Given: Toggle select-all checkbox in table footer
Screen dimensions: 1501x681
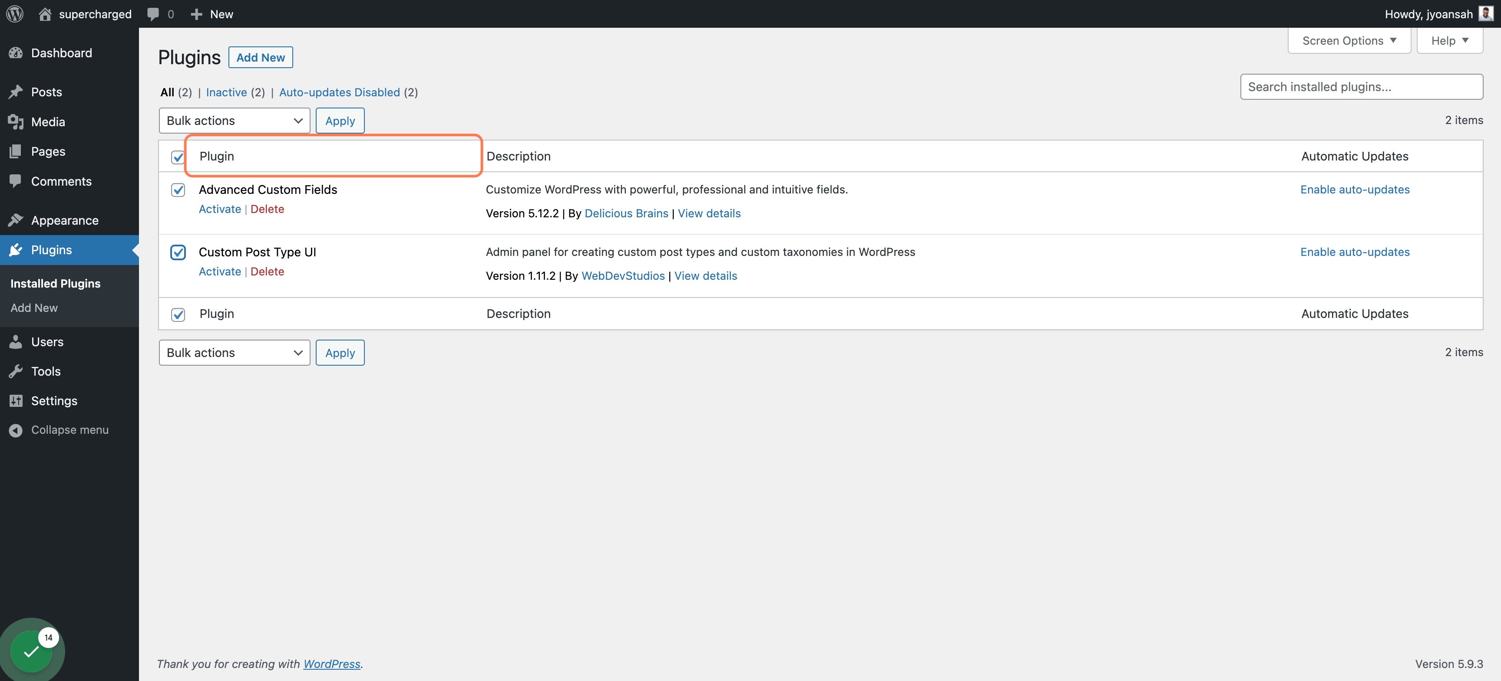Looking at the screenshot, I should click(178, 314).
